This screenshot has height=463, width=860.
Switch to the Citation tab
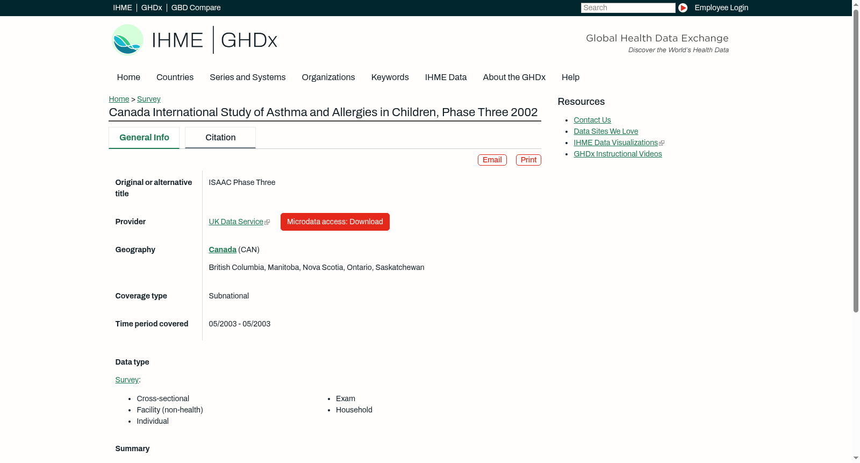click(x=220, y=138)
